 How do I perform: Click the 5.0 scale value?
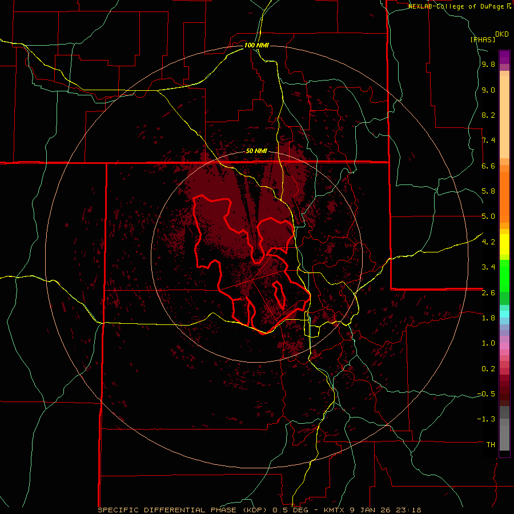488,216
